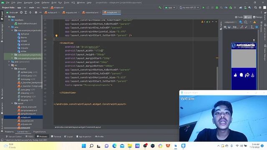Select AndroidManifest.xml in project tree
Screen dimensions: 267x150
pos(25,24)
